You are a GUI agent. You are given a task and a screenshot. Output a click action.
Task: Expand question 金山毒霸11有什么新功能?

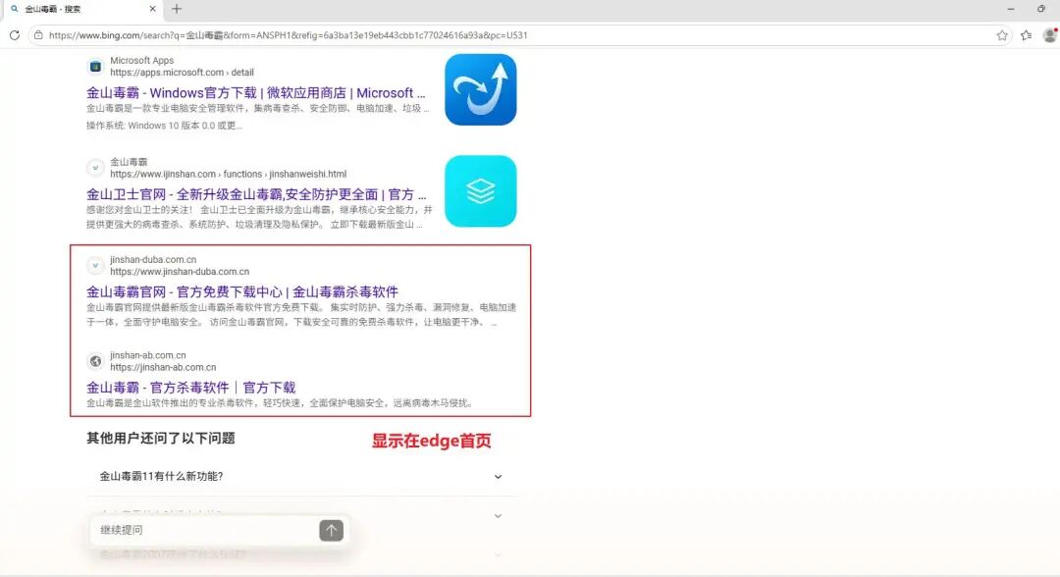pyautogui.click(x=301, y=476)
